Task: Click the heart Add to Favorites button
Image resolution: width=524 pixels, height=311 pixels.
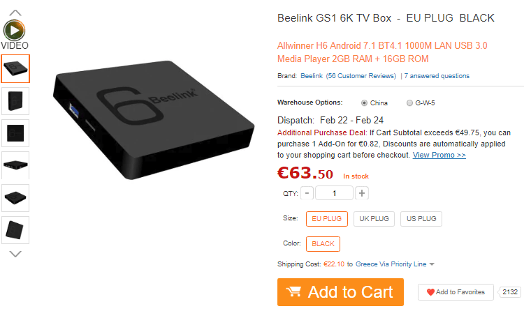Action: [x=456, y=292]
